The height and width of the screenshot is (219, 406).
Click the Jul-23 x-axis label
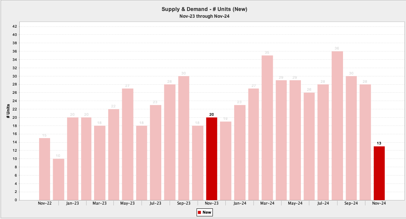pyautogui.click(x=156, y=203)
